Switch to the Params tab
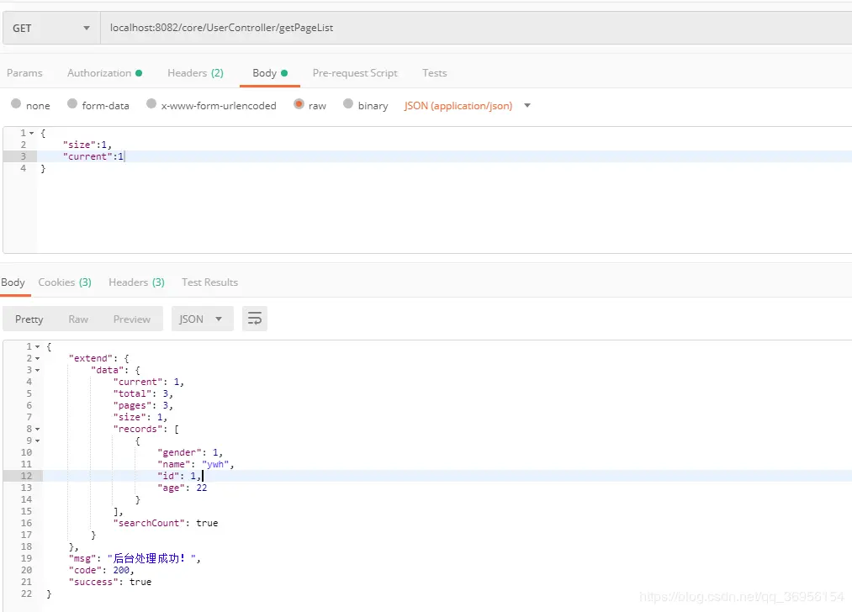852x612 pixels. coord(24,73)
